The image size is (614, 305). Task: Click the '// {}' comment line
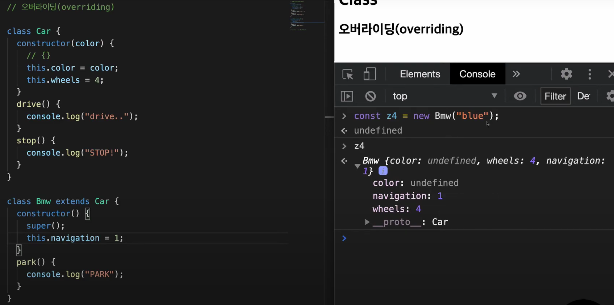(x=38, y=56)
